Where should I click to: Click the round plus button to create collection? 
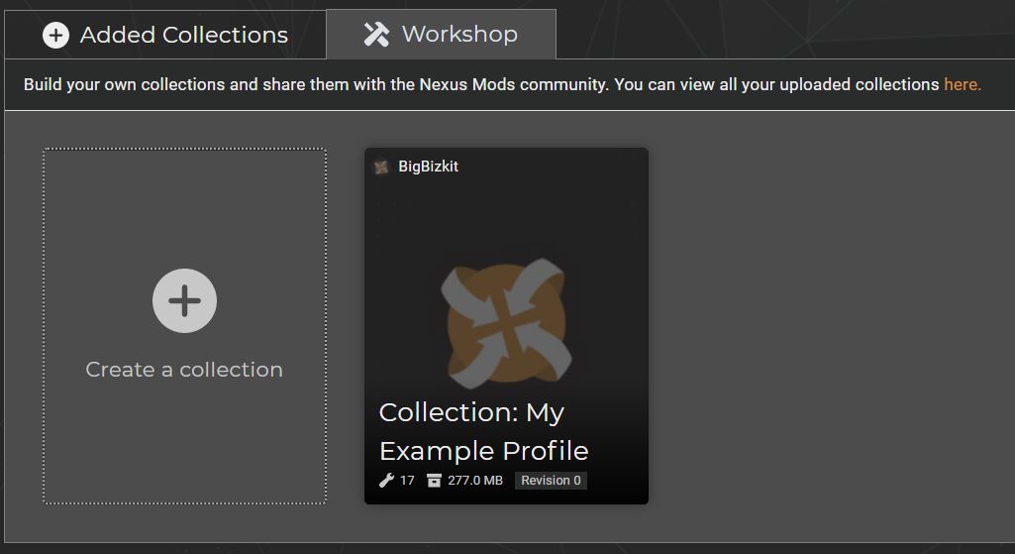click(184, 300)
